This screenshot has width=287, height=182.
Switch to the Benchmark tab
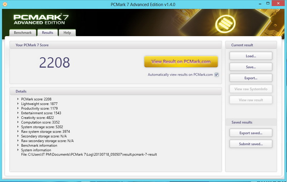click(23, 33)
